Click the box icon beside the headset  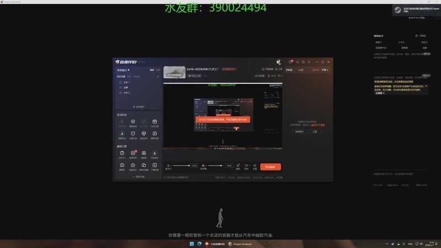(303, 62)
